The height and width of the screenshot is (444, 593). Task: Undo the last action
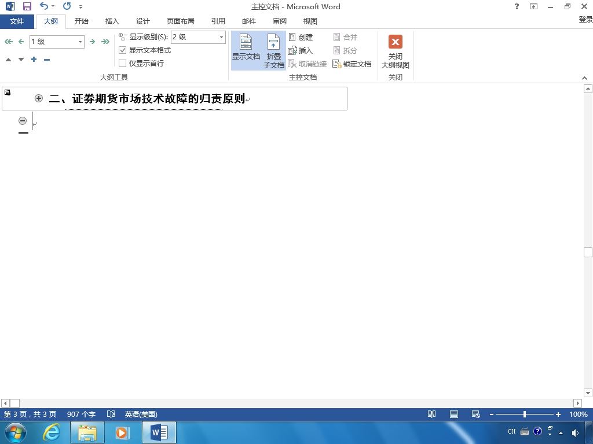(44, 6)
